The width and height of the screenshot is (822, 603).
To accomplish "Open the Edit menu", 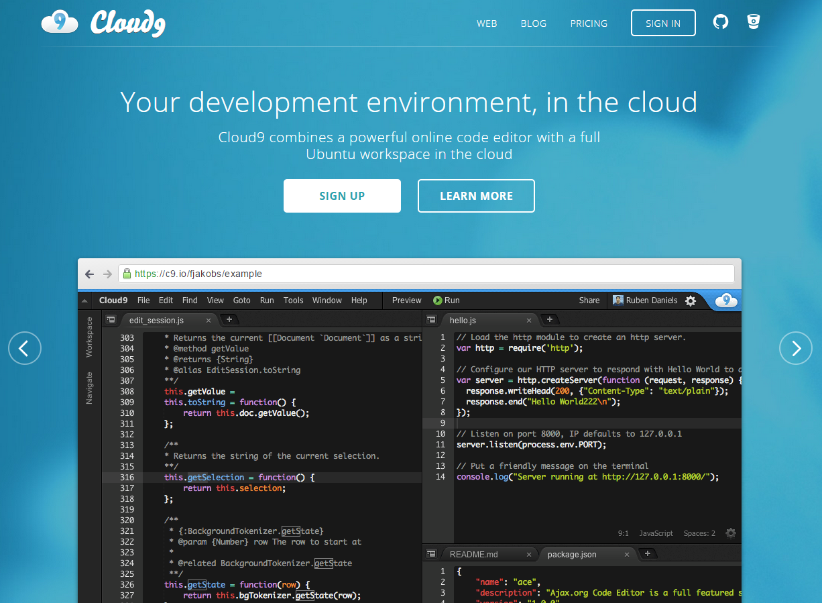I will (x=166, y=300).
